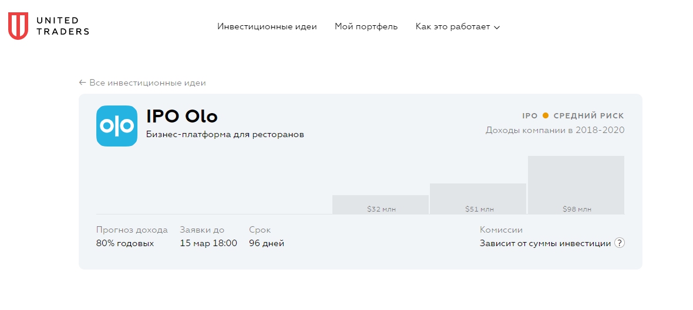
Task: Click СРЕДНИЙ РИСК label
Action: [x=588, y=116]
